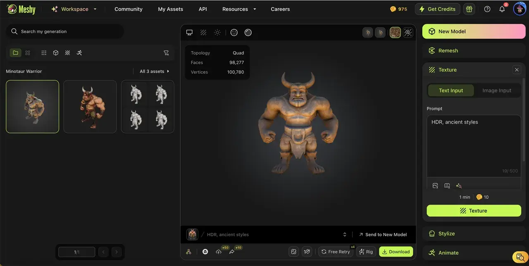Click the lighting sun icon in viewport toolbar
The image size is (529, 266).
(217, 33)
